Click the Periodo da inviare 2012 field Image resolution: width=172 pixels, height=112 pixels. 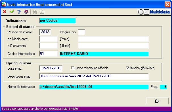point(45,32)
